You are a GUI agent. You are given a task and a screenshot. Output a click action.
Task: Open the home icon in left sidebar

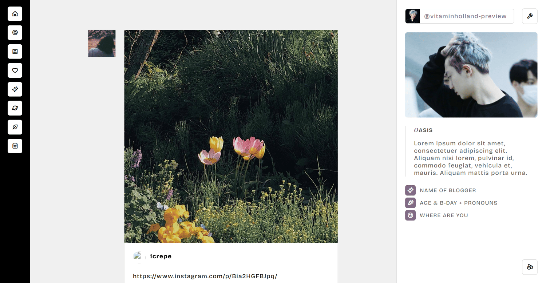click(x=15, y=14)
